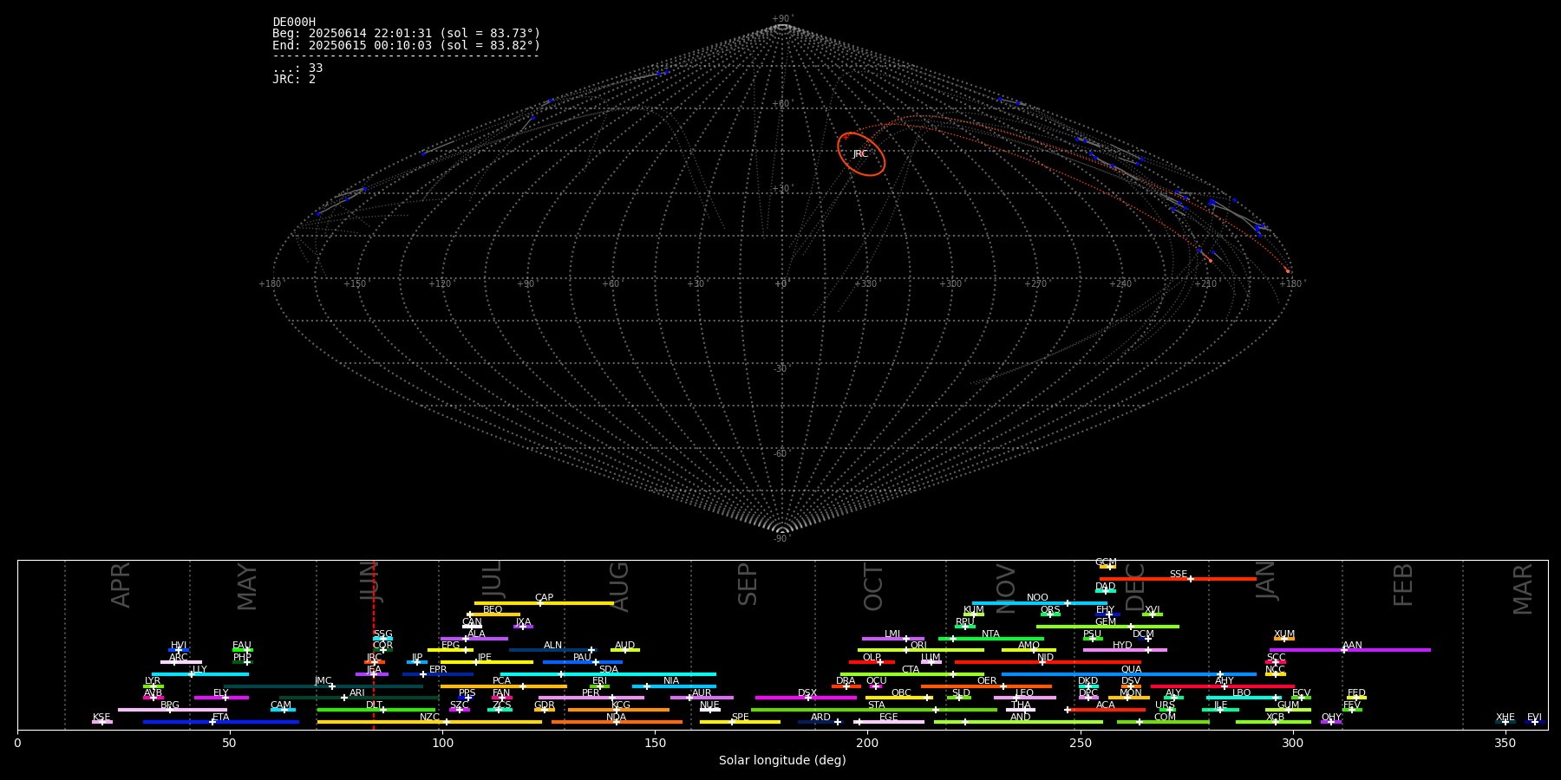Select the GEM shower bar

(1107, 627)
